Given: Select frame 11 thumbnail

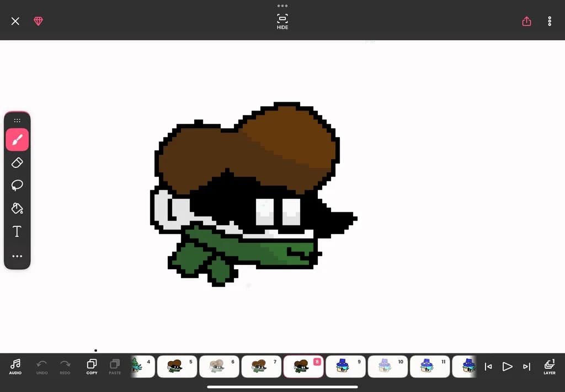Looking at the screenshot, I should 430,367.
